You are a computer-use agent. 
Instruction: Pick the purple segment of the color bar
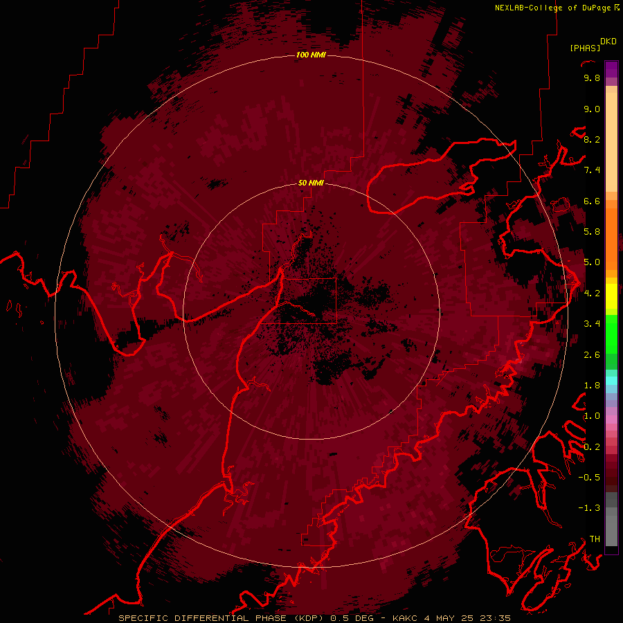click(611, 70)
